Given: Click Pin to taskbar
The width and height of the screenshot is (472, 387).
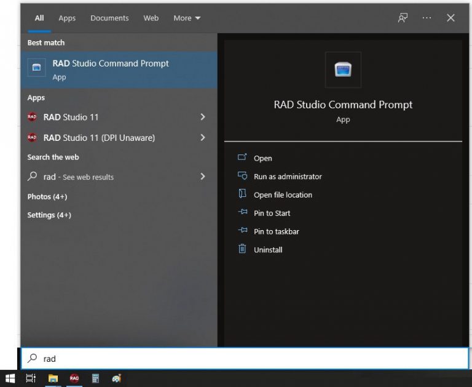Looking at the screenshot, I should [277, 231].
